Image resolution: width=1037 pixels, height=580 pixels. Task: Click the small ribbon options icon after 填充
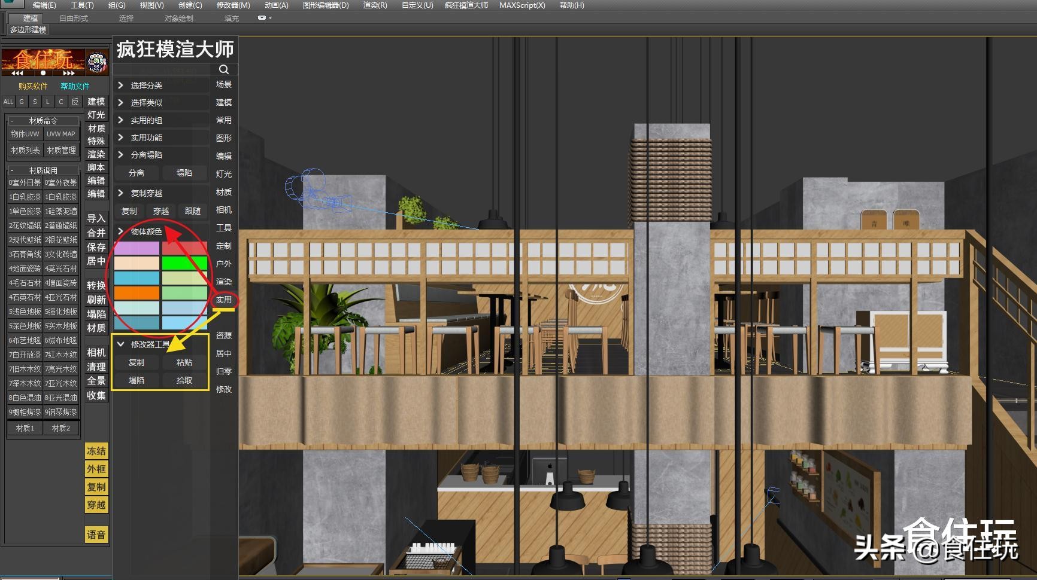point(262,18)
